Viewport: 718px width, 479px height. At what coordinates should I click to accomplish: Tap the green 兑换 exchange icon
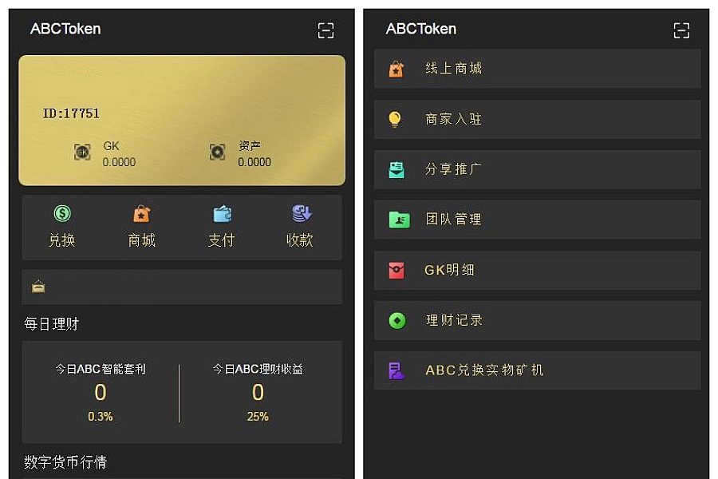click(x=62, y=214)
